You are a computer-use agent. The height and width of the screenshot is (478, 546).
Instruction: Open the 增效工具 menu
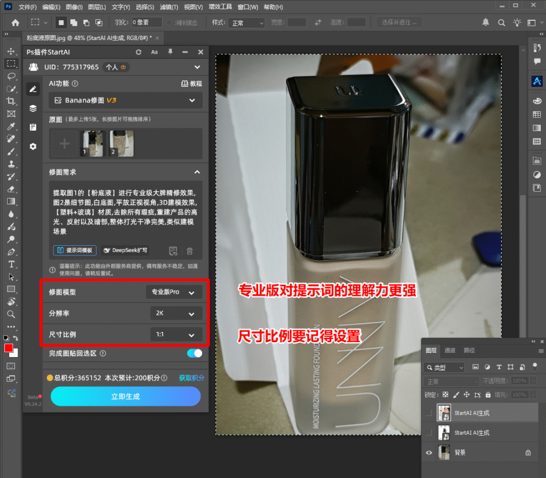(x=220, y=7)
